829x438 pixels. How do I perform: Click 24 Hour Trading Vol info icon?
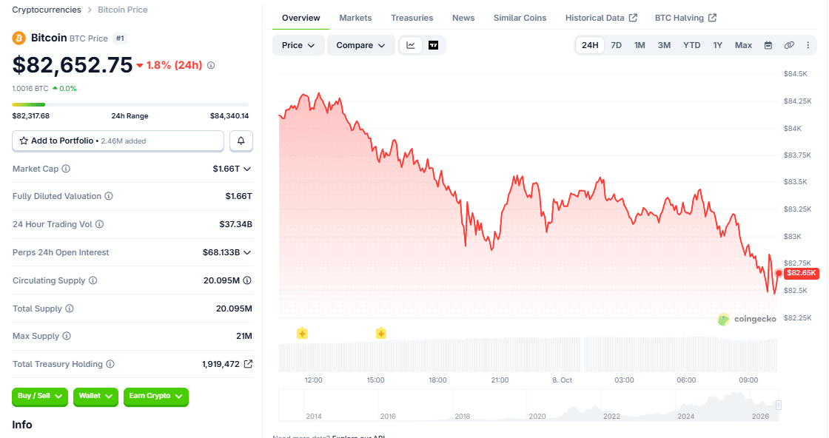tap(99, 224)
